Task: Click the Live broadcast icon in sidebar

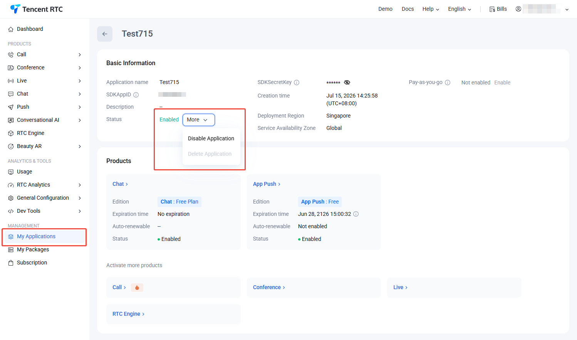Action: (11, 81)
